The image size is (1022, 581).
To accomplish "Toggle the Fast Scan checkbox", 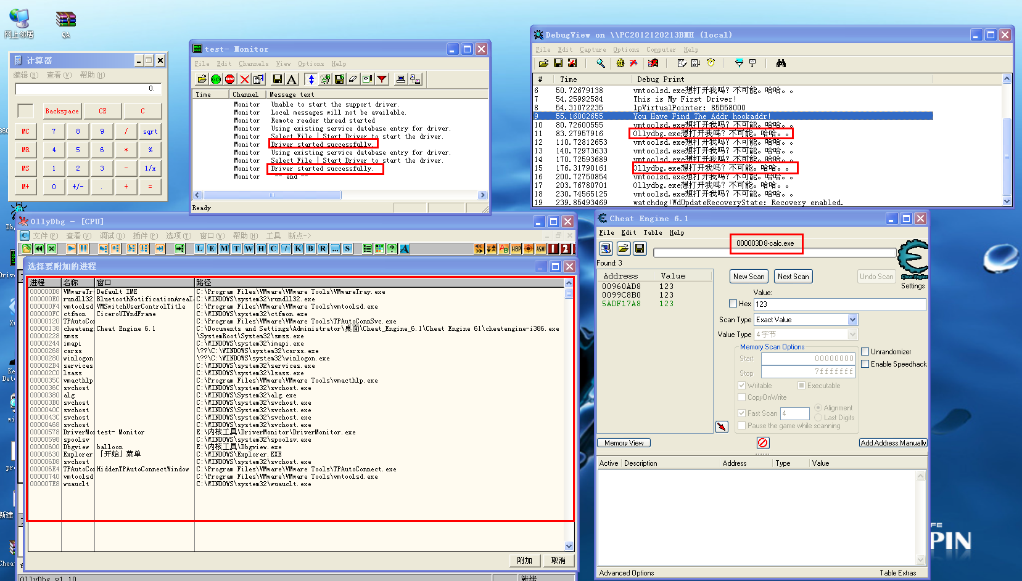I will click(742, 413).
